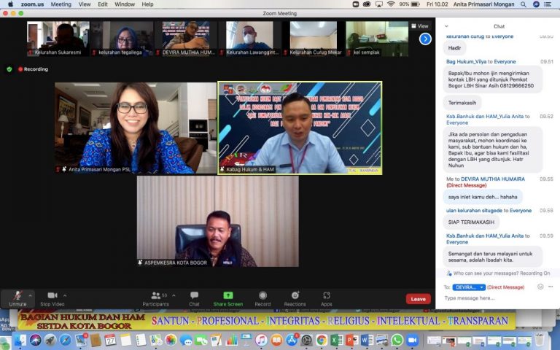Select DEVIRA MUTHIA HUM... video thumbnail
The width and height of the screenshot is (560, 350).
pyautogui.click(x=186, y=39)
